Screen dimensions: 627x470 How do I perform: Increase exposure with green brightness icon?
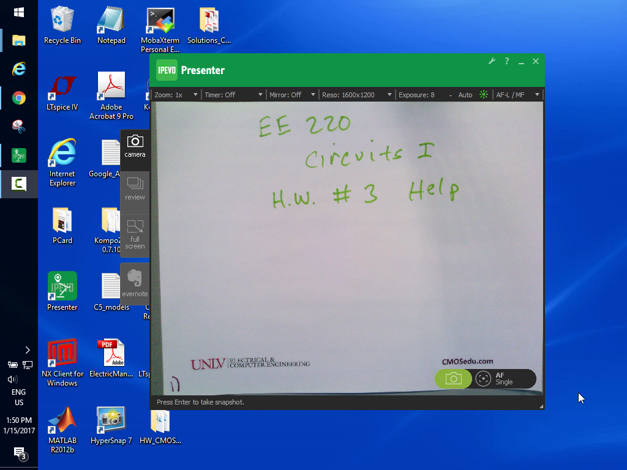click(484, 95)
